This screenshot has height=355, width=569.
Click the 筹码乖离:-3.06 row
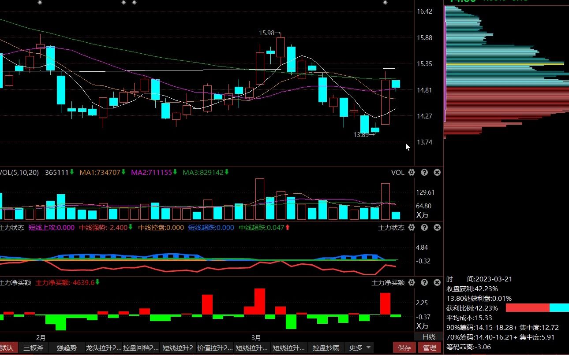coord(468,347)
